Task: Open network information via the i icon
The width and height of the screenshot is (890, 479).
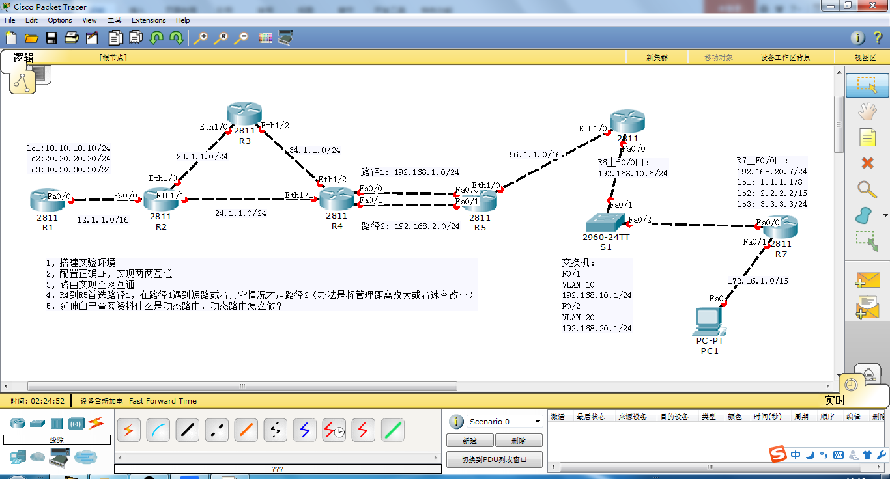Action: point(859,38)
